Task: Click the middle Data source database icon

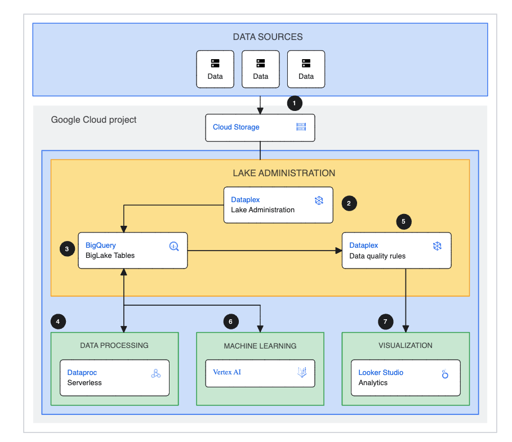Action: coord(260,63)
